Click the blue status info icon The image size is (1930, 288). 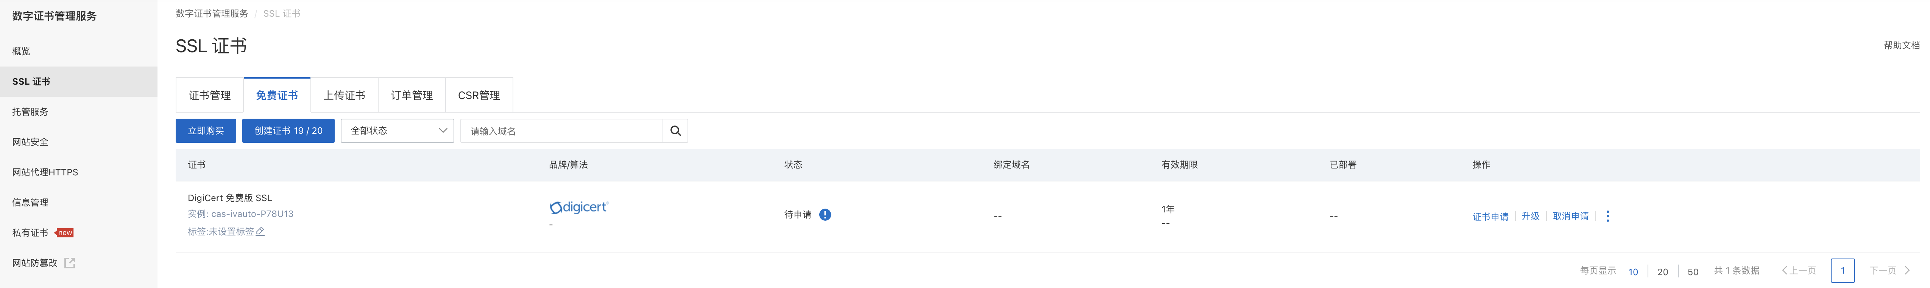tap(825, 215)
